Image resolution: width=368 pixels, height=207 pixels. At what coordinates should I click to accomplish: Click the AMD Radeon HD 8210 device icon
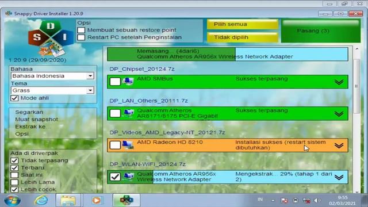[128, 145]
